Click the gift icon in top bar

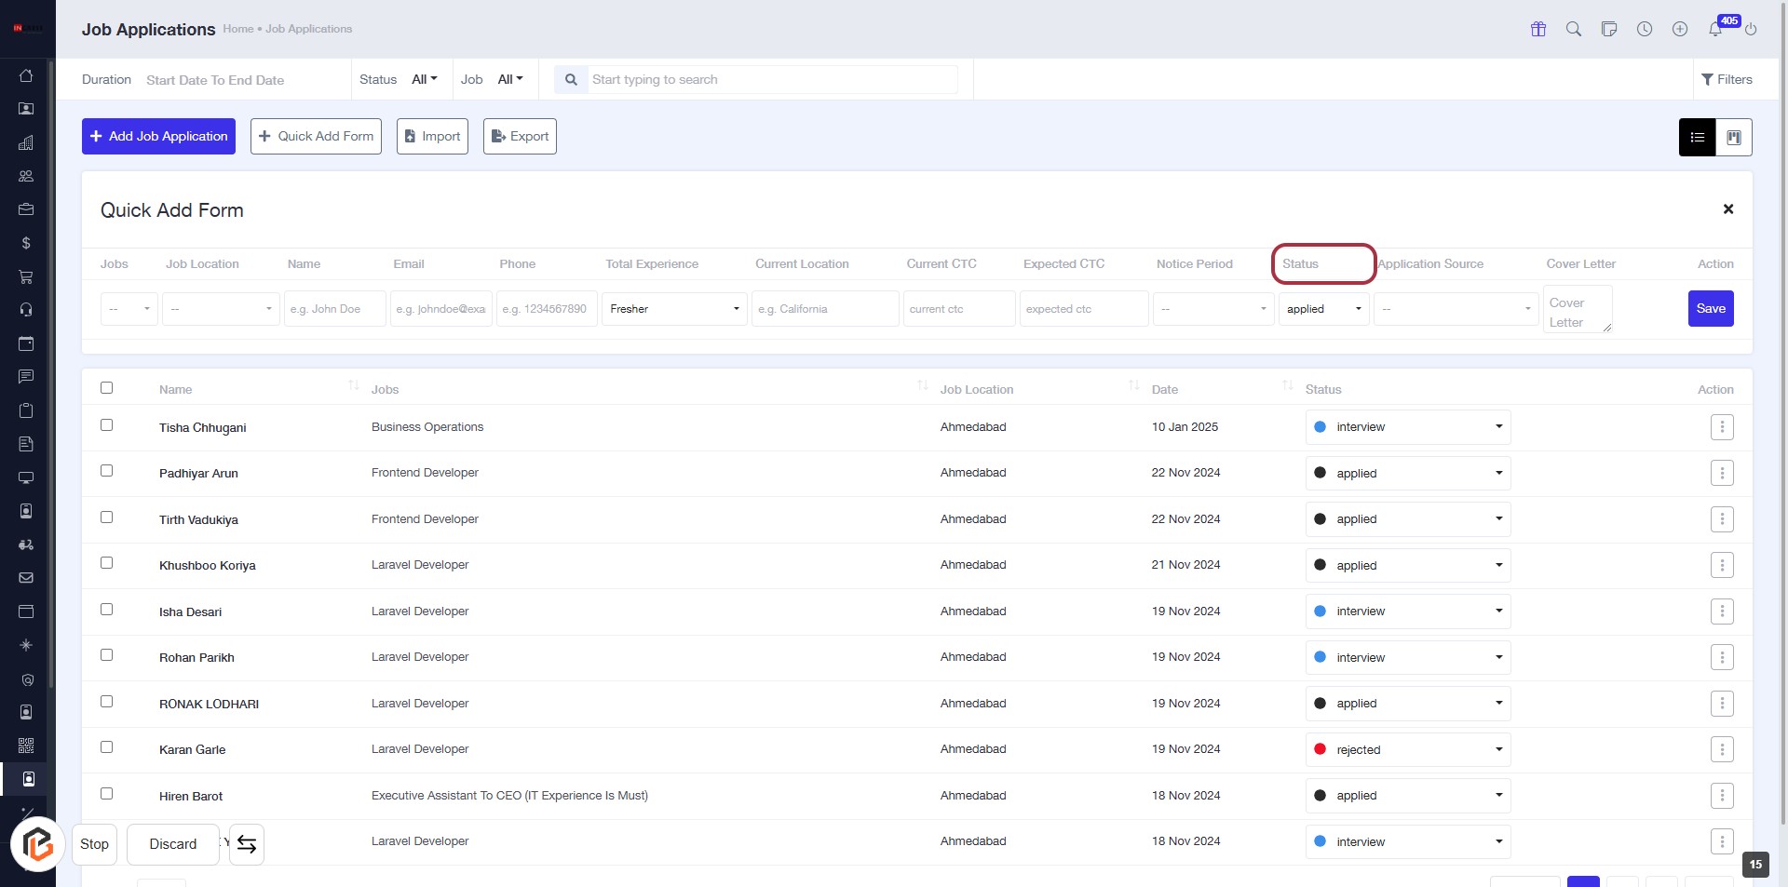click(1538, 29)
